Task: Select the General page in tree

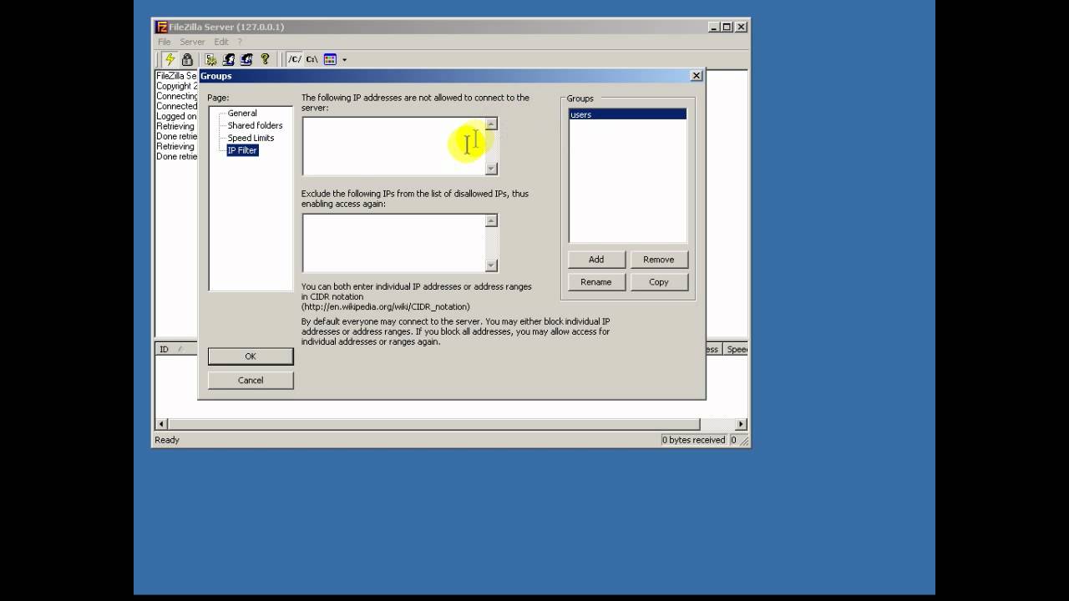Action: 242,113
